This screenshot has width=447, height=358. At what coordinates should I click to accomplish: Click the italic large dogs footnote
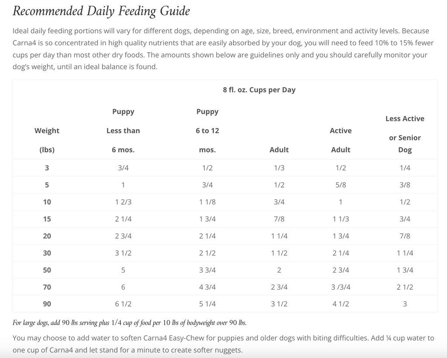tap(130, 323)
